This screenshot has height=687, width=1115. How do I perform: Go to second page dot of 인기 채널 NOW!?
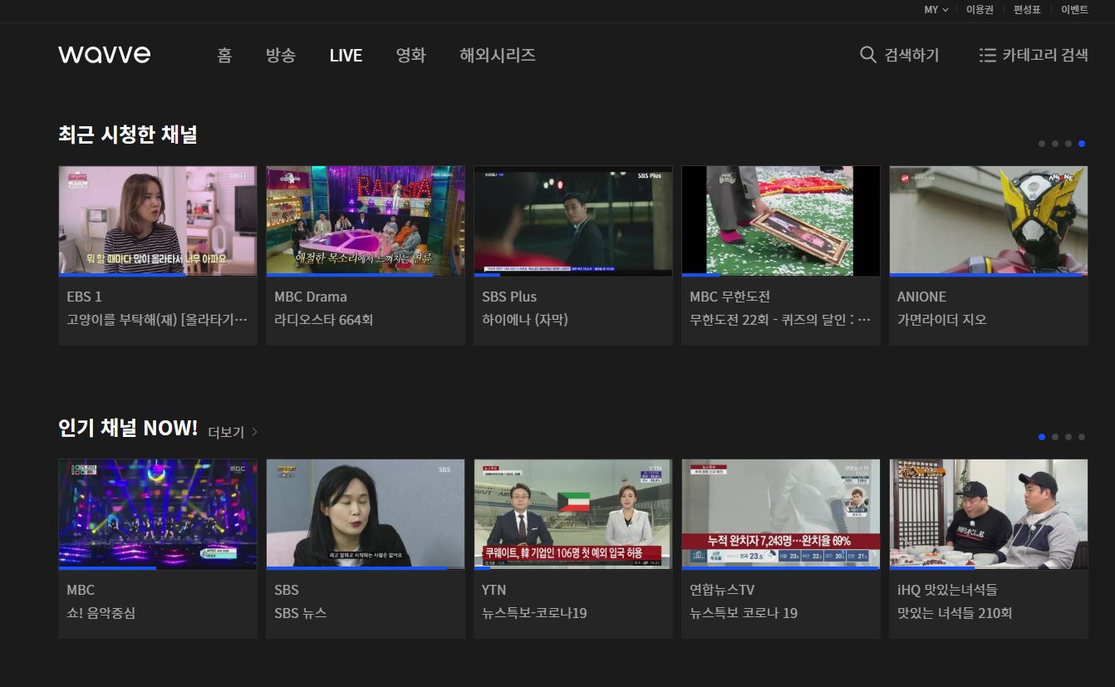[1055, 437]
